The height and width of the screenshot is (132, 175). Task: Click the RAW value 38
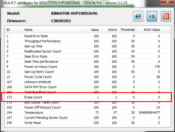pyautogui.click(x=158, y=77)
